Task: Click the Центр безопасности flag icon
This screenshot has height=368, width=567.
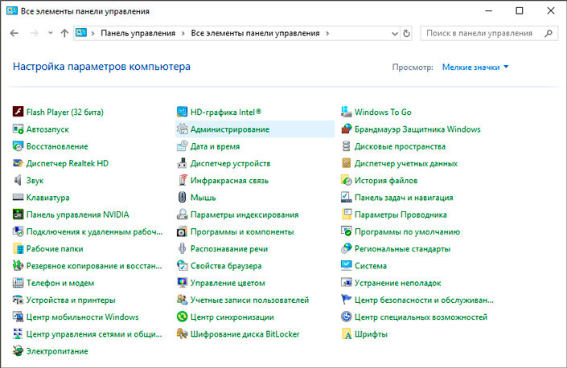Action: tap(346, 300)
